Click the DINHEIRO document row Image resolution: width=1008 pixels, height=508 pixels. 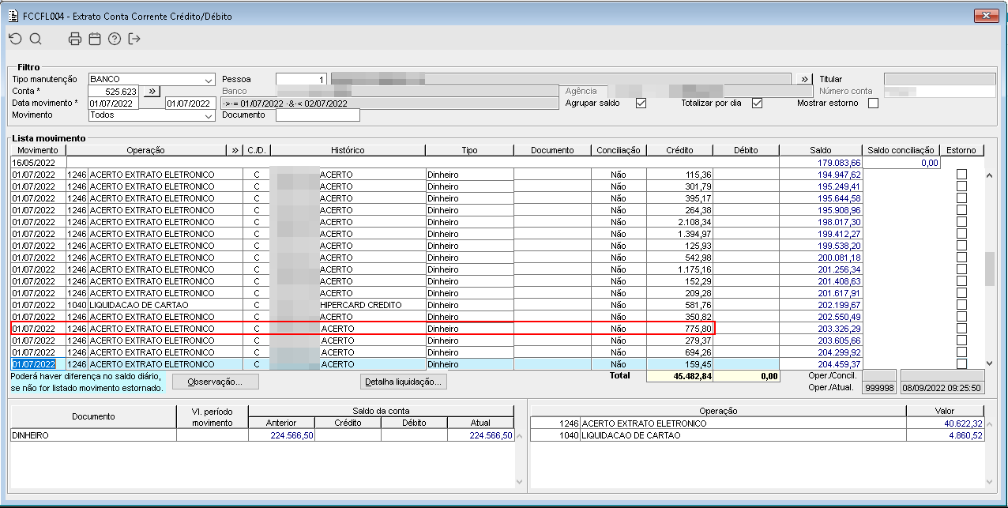[262, 435]
